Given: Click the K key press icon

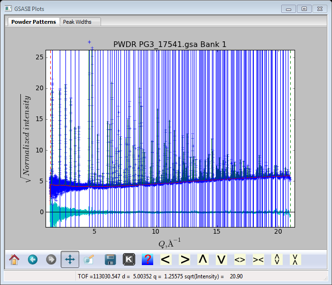Looking at the screenshot, I should 129,259.
